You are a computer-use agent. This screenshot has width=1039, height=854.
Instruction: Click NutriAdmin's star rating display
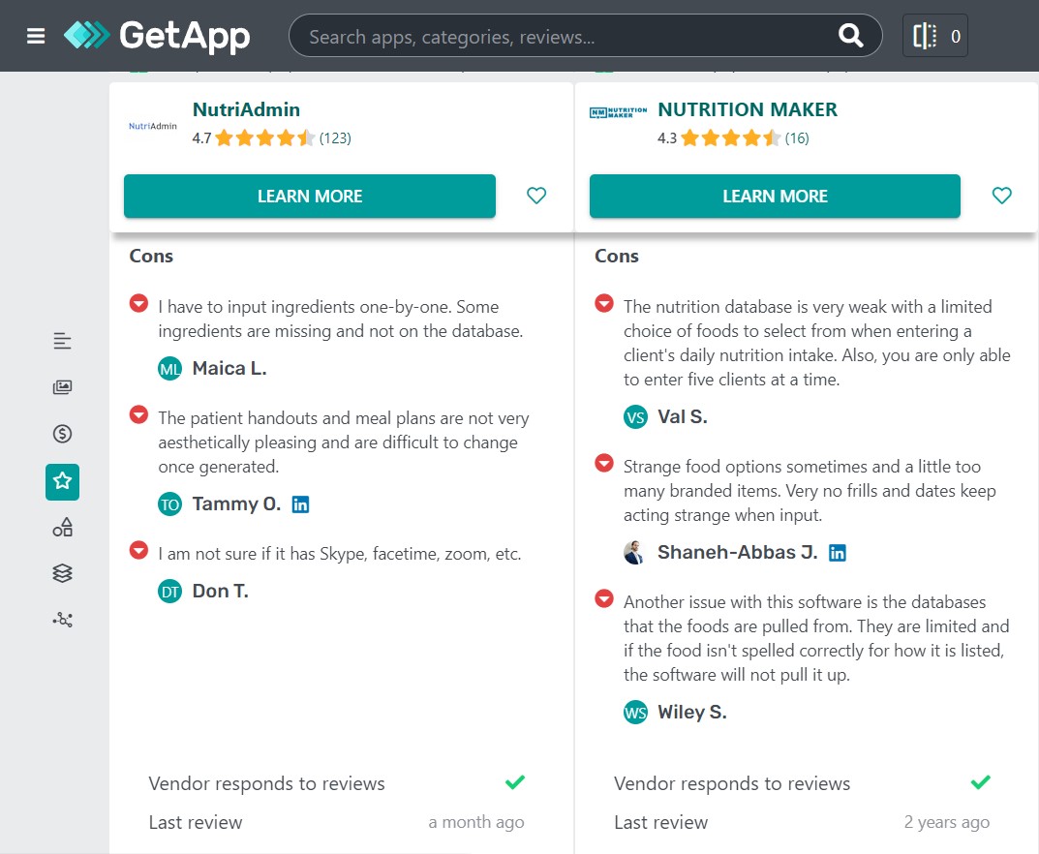pos(261,137)
